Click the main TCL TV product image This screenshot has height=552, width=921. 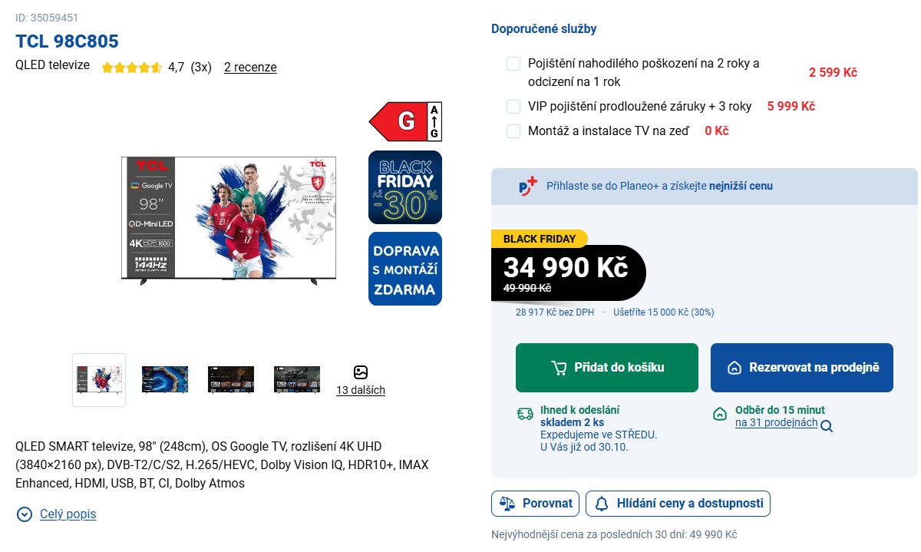click(x=229, y=221)
